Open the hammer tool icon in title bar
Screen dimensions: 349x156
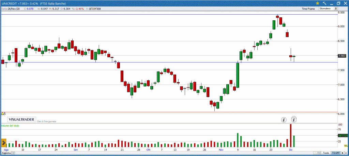[324, 3]
